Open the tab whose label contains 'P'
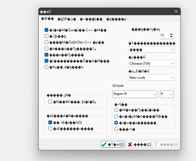The image size is (196, 161). coord(67,19)
